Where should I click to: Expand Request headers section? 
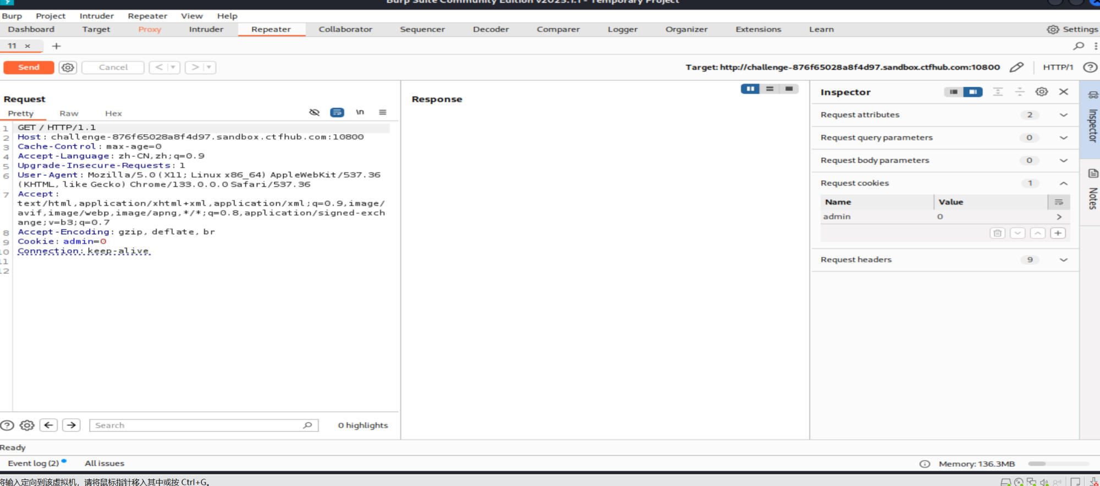tap(1063, 259)
